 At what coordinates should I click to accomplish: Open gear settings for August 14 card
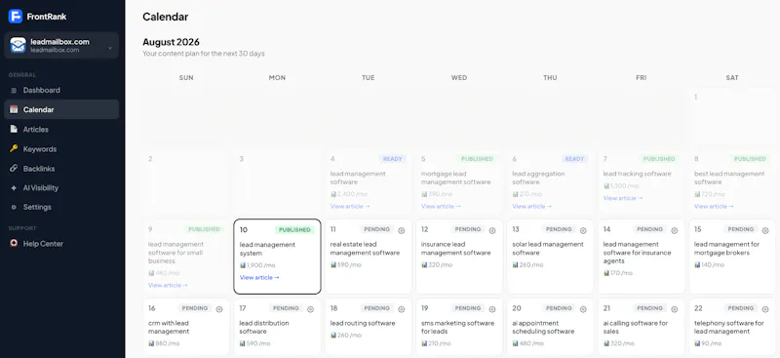(x=675, y=230)
